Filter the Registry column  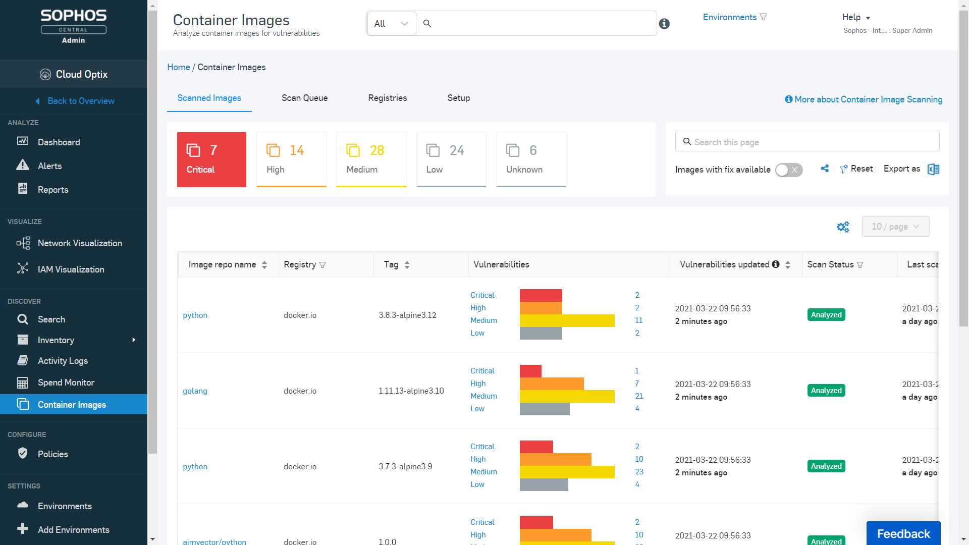[x=323, y=265]
